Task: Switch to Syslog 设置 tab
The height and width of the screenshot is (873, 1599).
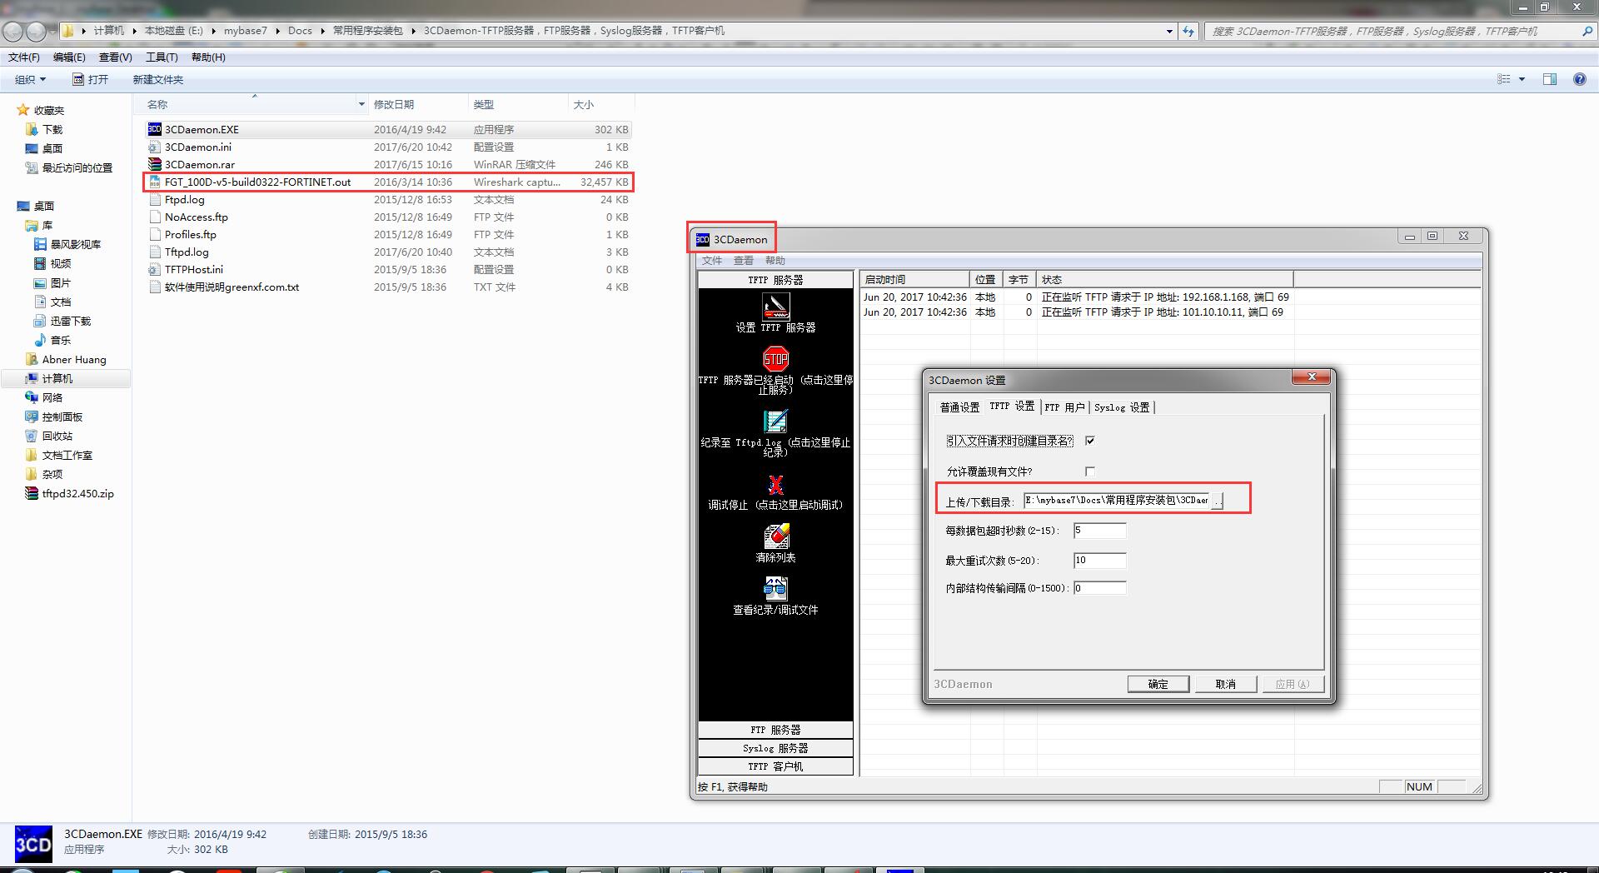Action: pyautogui.click(x=1122, y=407)
